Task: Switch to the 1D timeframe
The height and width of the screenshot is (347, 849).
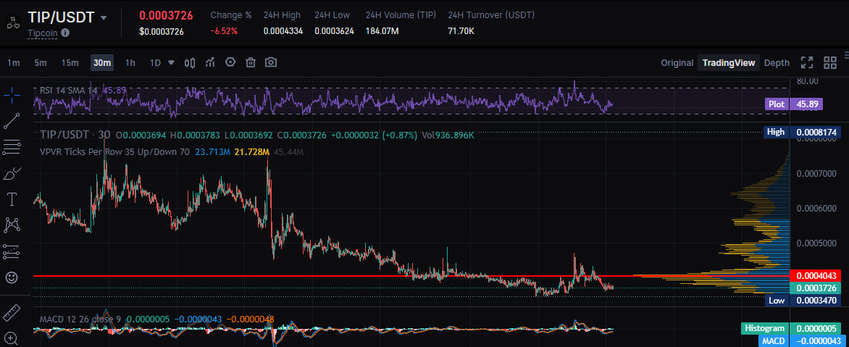Action: [156, 63]
